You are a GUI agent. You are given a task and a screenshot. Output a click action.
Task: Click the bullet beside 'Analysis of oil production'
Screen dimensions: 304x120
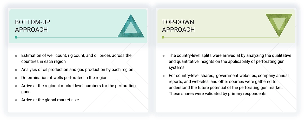pos(16,70)
